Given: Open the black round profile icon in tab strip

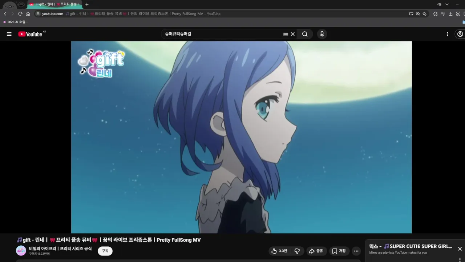Looking at the screenshot, I should click(21, 4).
